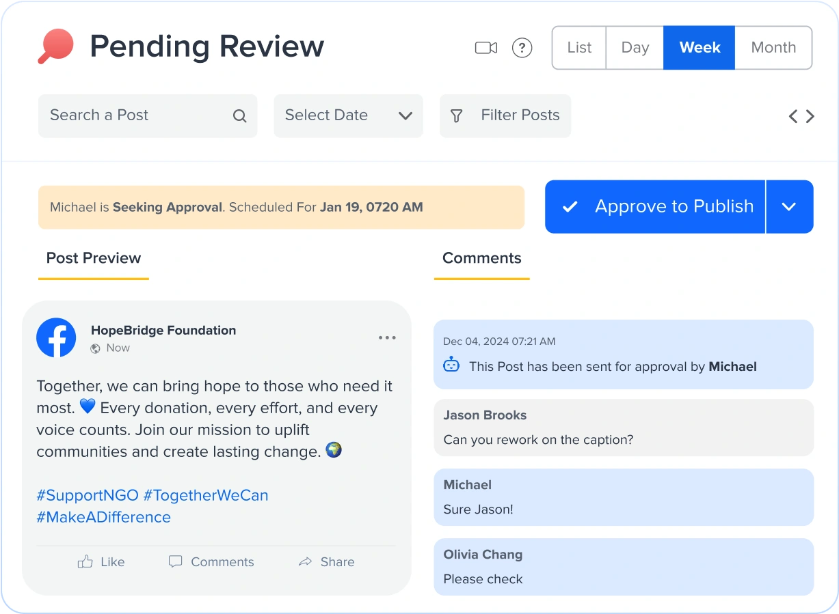Click the speech bubble Comments icon
The width and height of the screenshot is (839, 614).
(176, 561)
